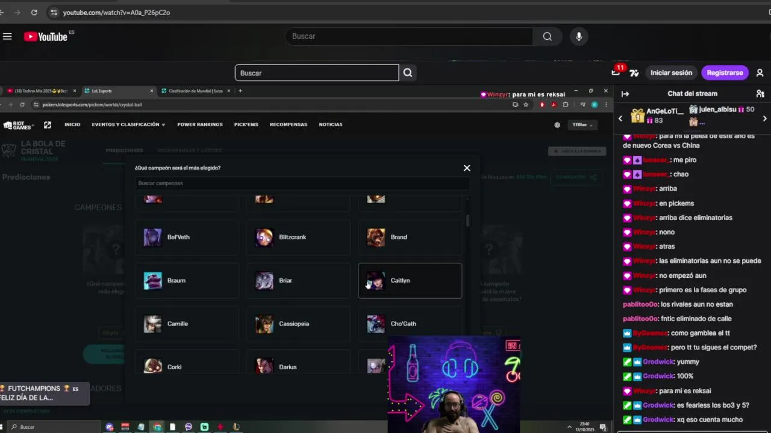Click the Riot Games logo
Screen dimensions: 771x433
pos(18,125)
